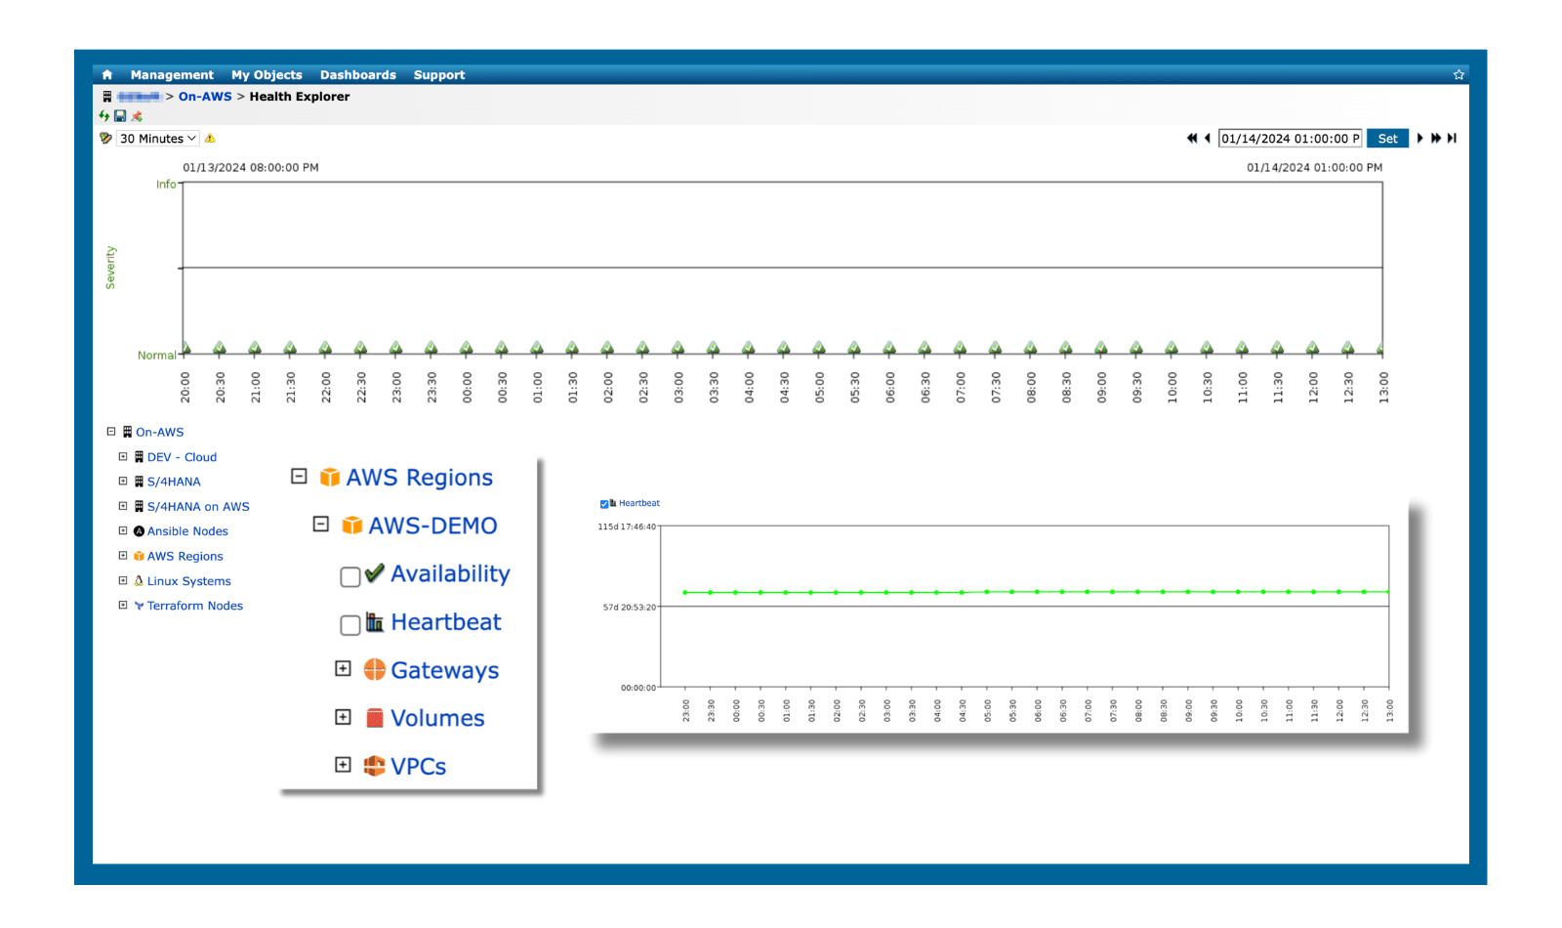This screenshot has width=1562, height=928.
Task: Click the floppy disk save icon
Action: pyautogui.click(x=120, y=116)
